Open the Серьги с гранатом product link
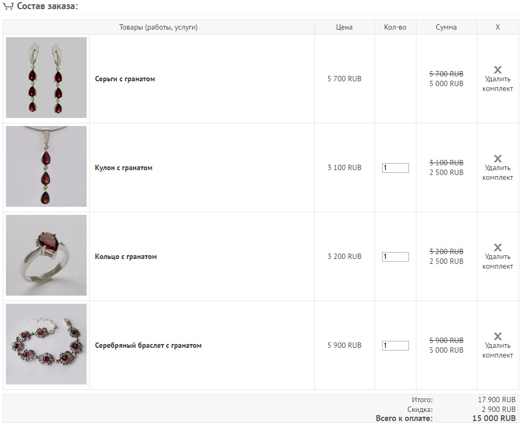Viewport: 523px width, 427px height. click(x=125, y=79)
